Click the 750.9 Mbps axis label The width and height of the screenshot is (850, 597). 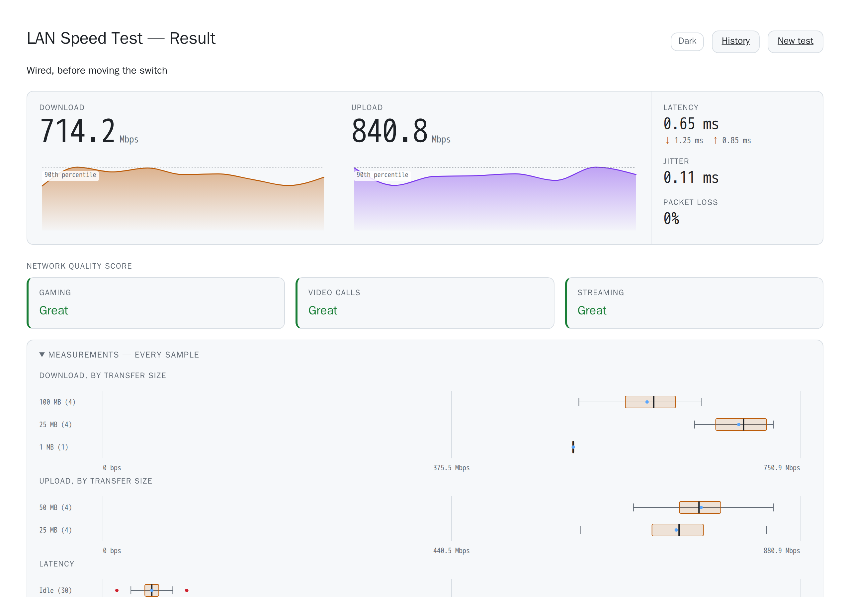pyautogui.click(x=782, y=468)
